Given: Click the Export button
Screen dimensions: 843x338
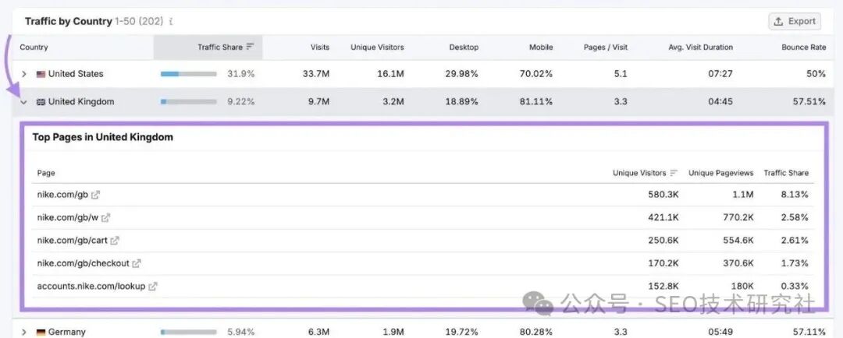Looking at the screenshot, I should tap(795, 22).
